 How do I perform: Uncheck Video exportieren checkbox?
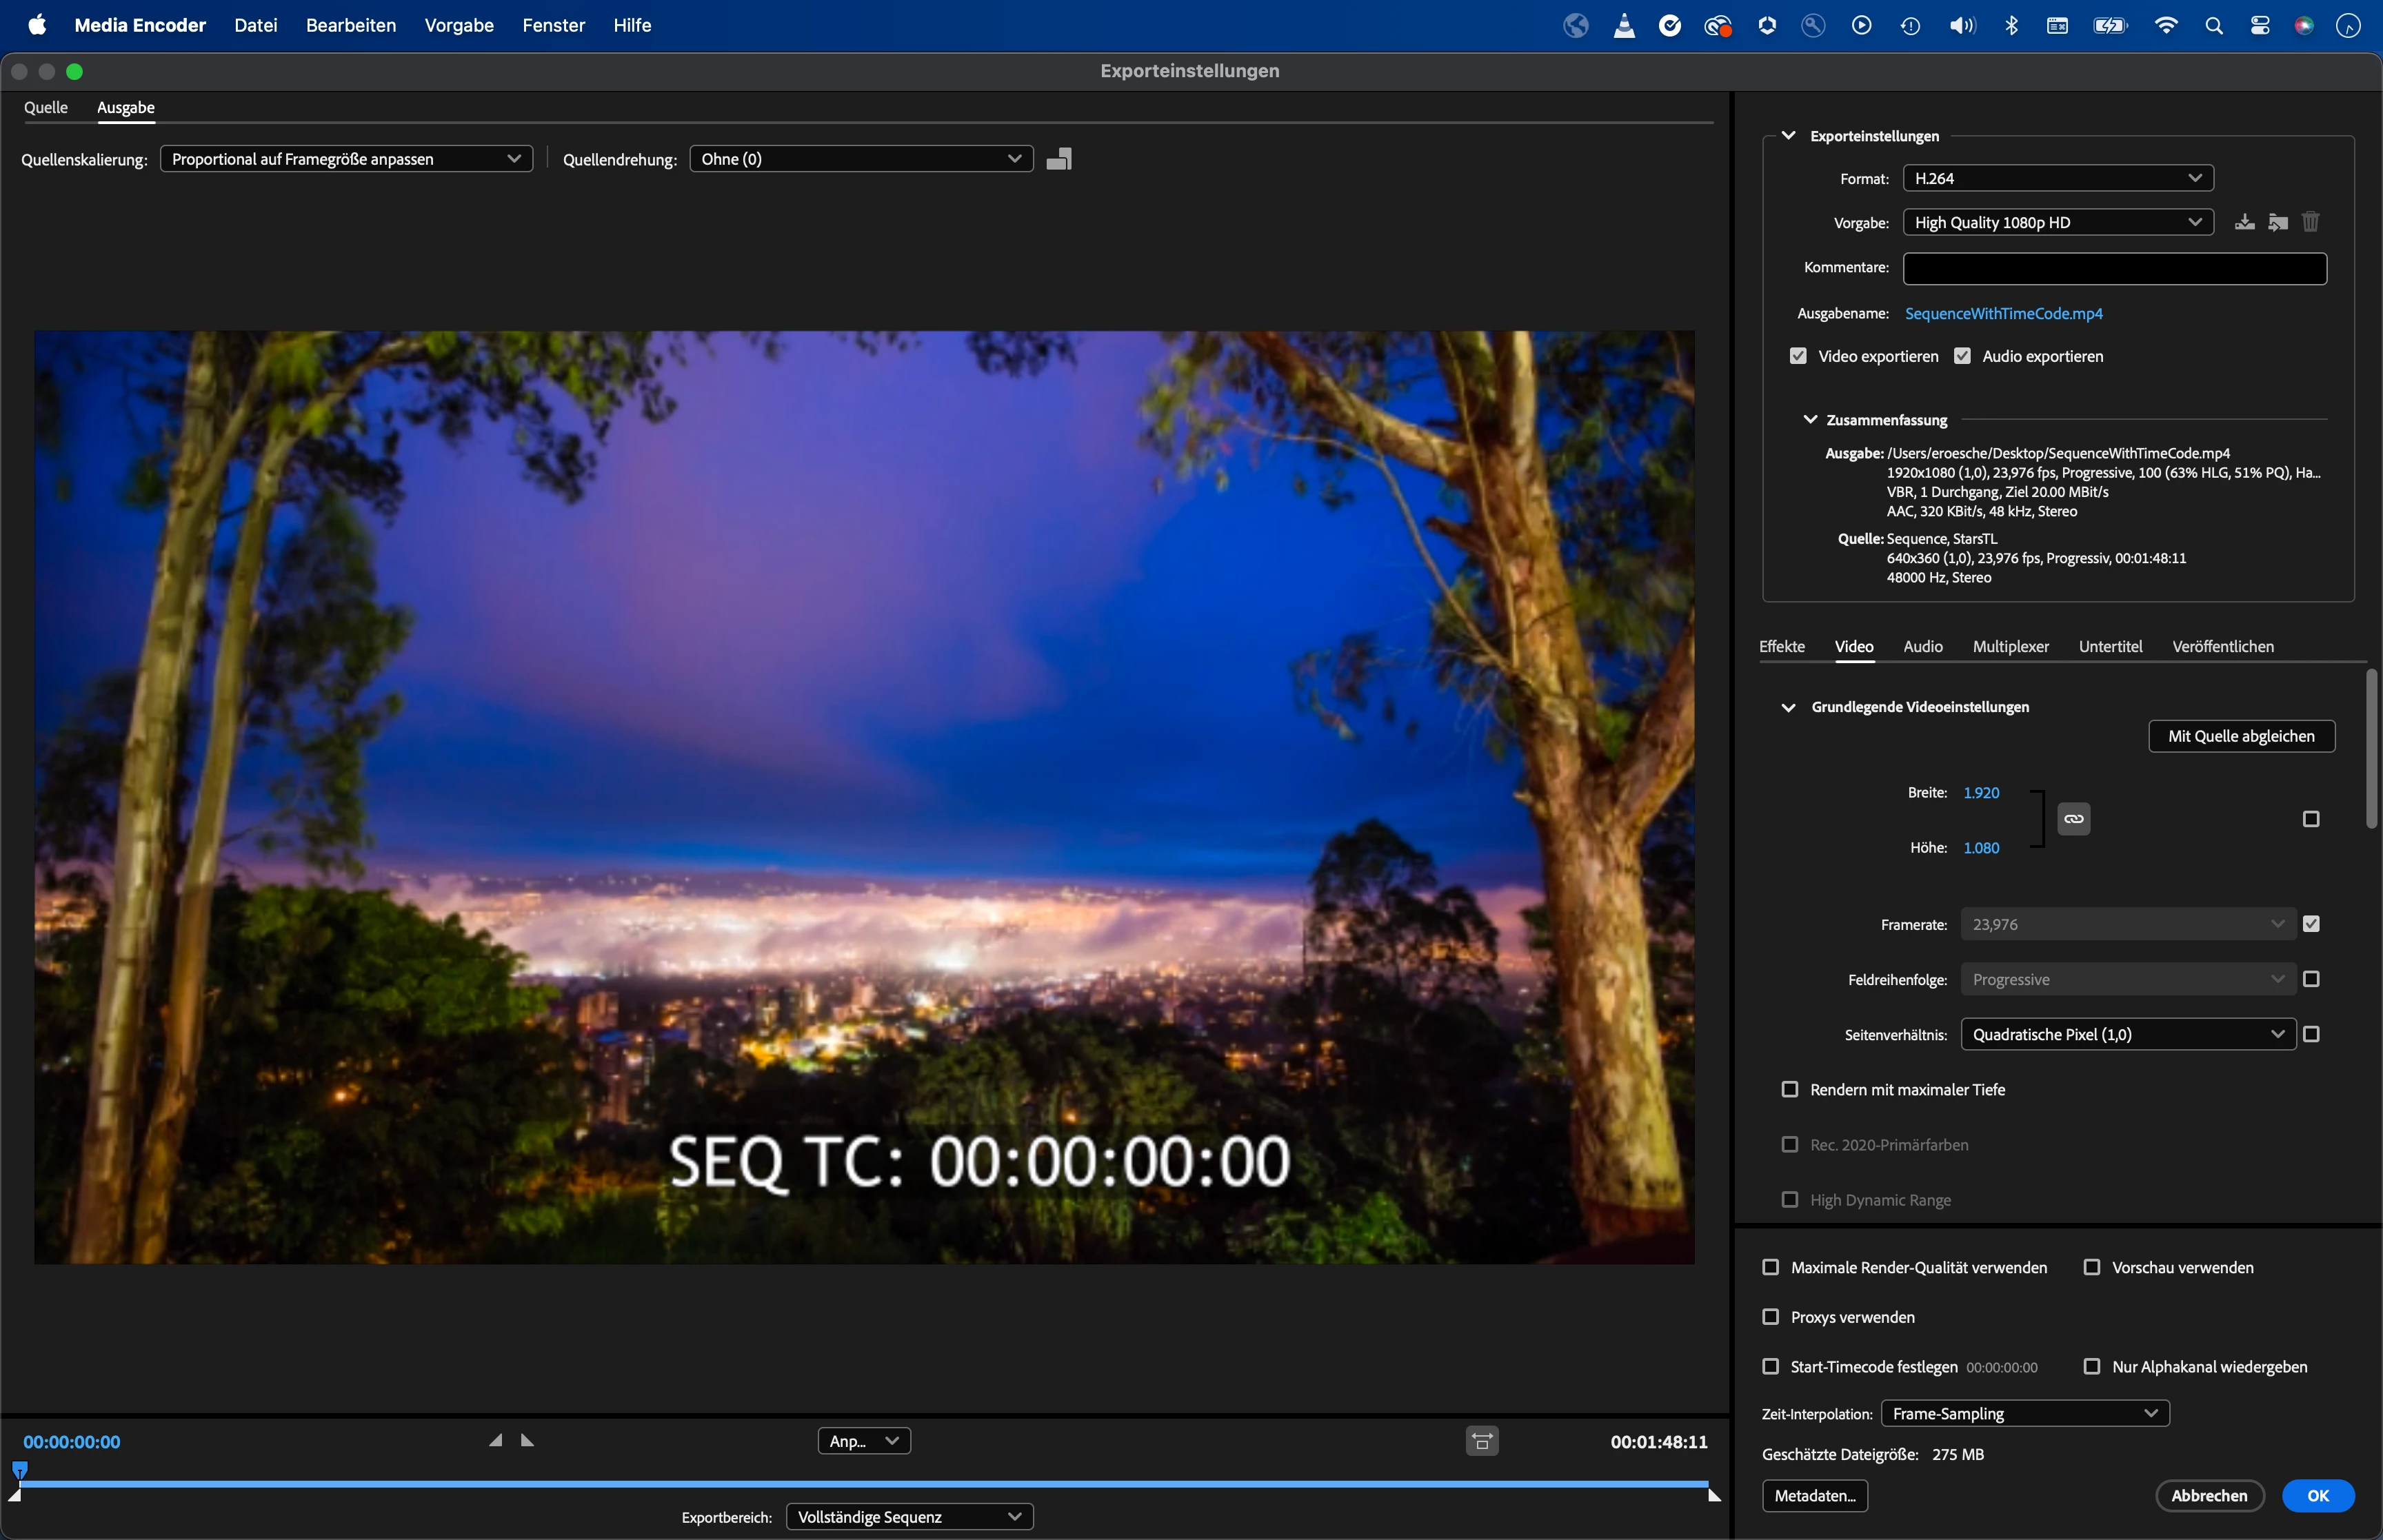[1798, 356]
